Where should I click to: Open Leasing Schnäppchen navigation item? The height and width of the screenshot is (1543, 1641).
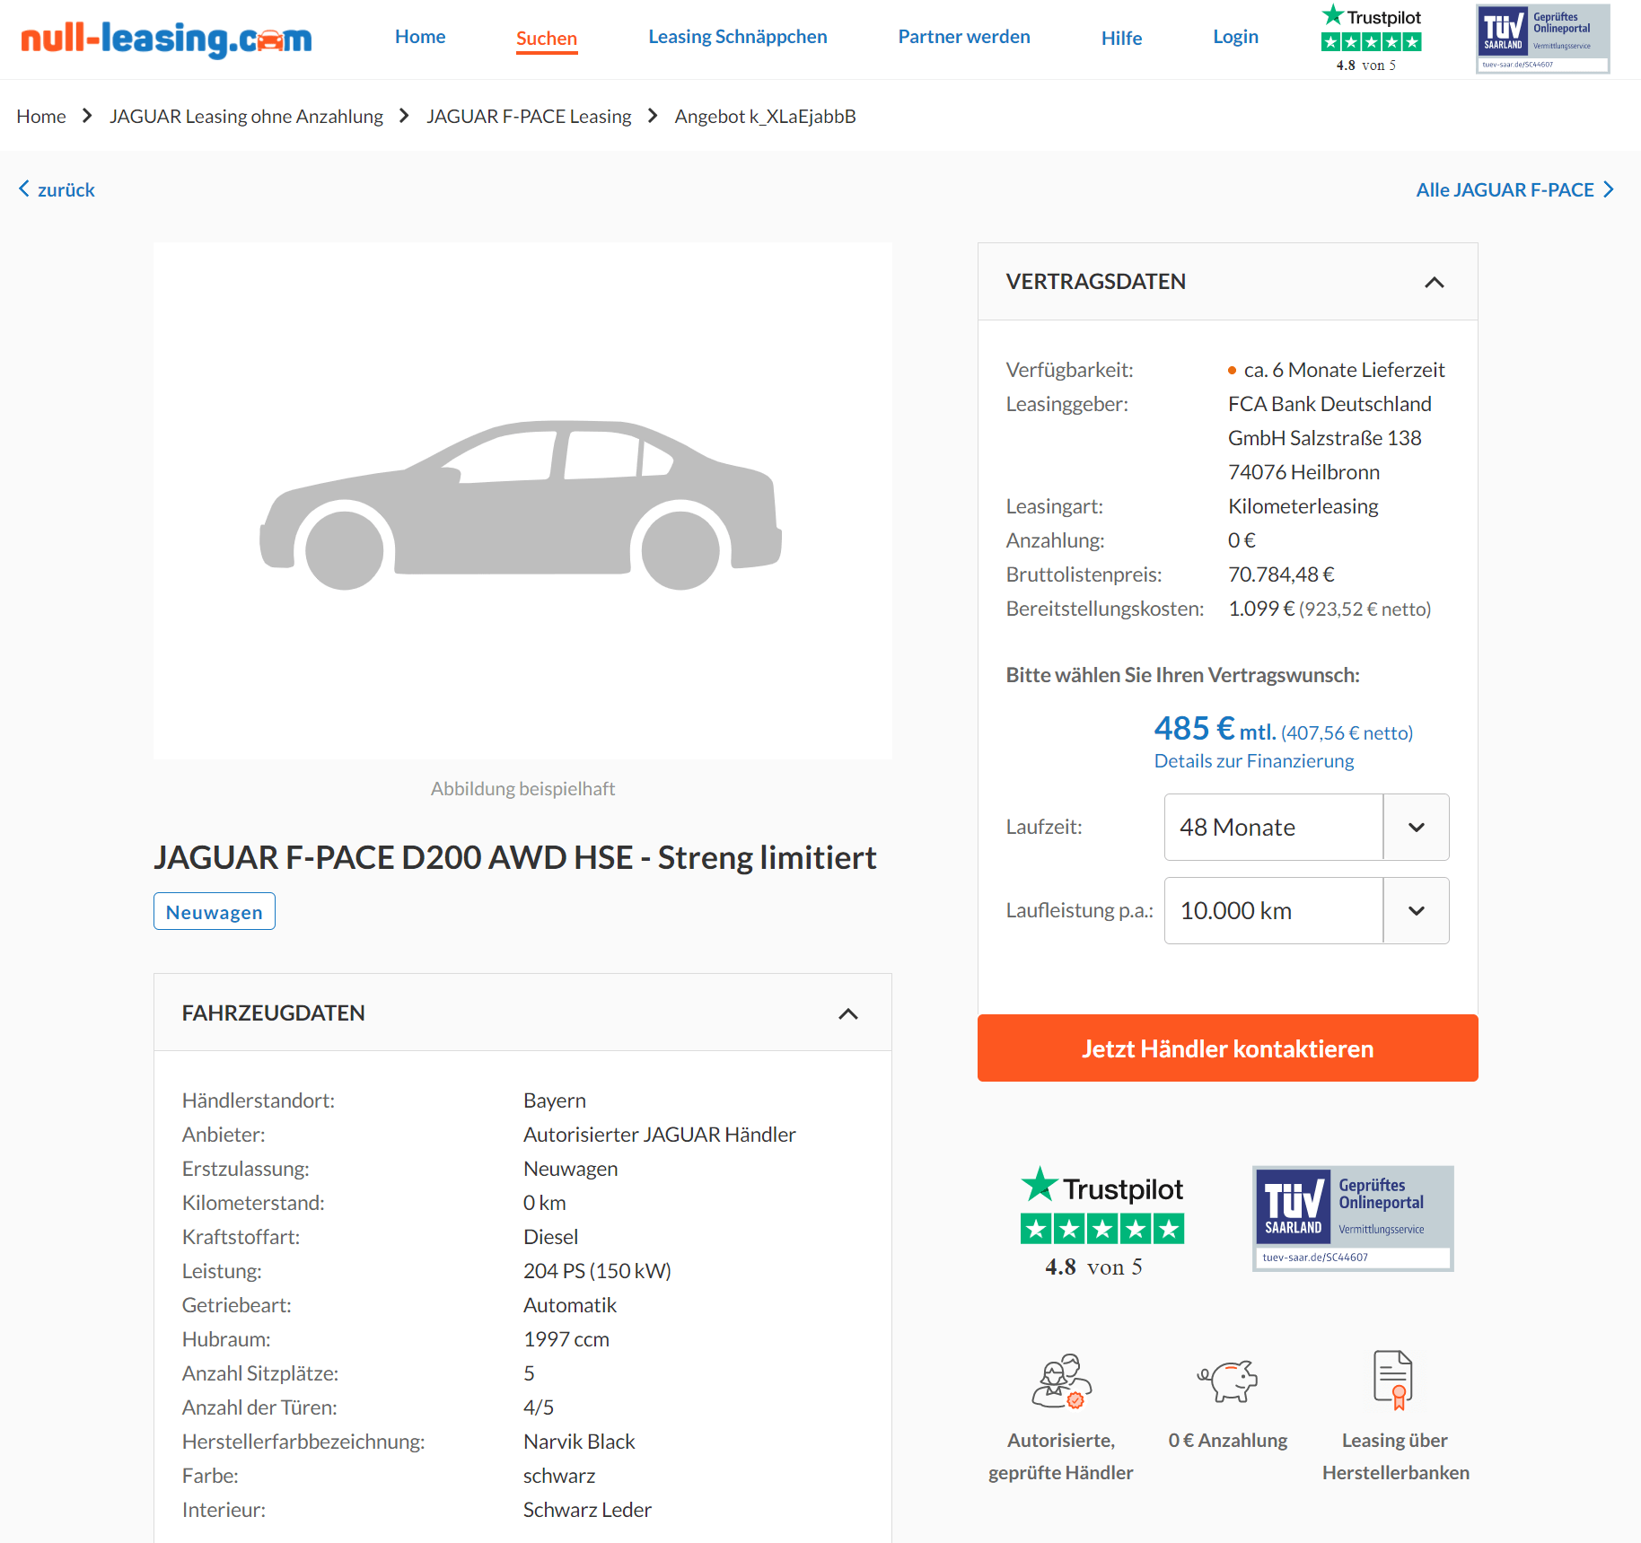pyautogui.click(x=738, y=37)
